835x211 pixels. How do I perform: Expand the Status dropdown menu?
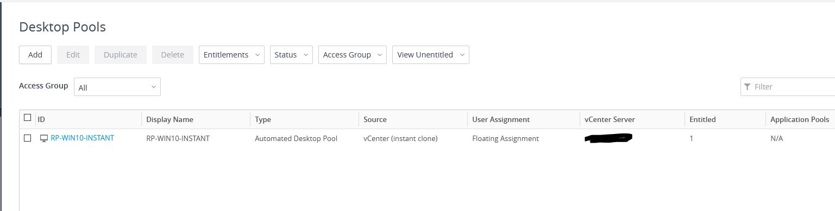(291, 55)
